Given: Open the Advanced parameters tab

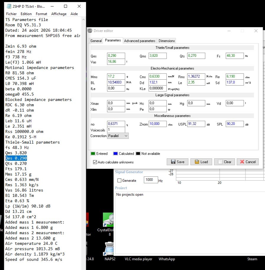Looking at the screenshot, I should pyautogui.click(x=140, y=41).
